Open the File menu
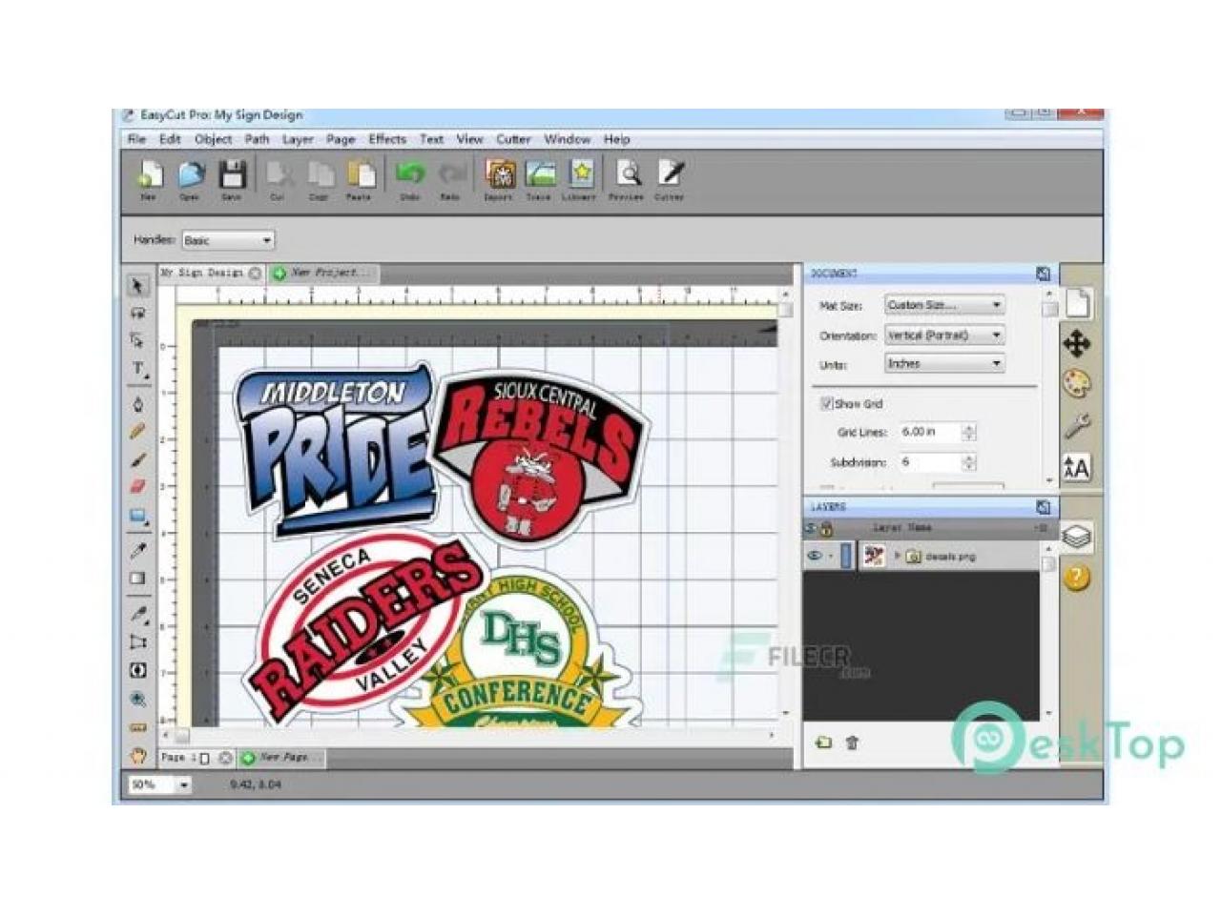This screenshot has width=1221, height=915. pos(137,139)
